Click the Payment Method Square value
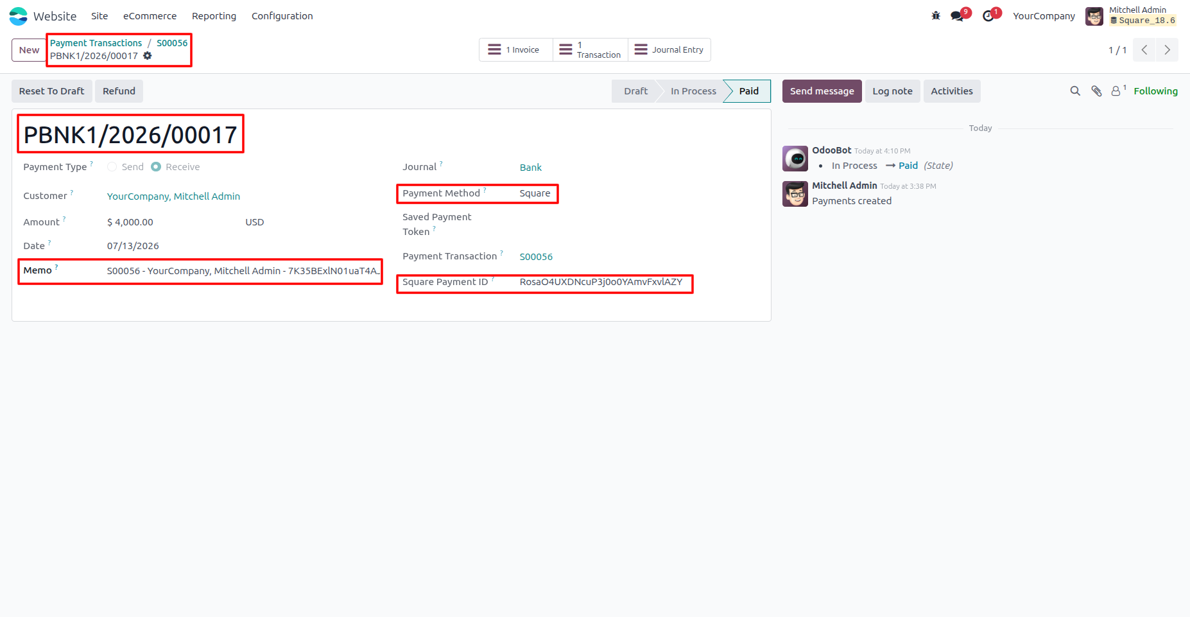The height and width of the screenshot is (617, 1190). [x=535, y=193]
